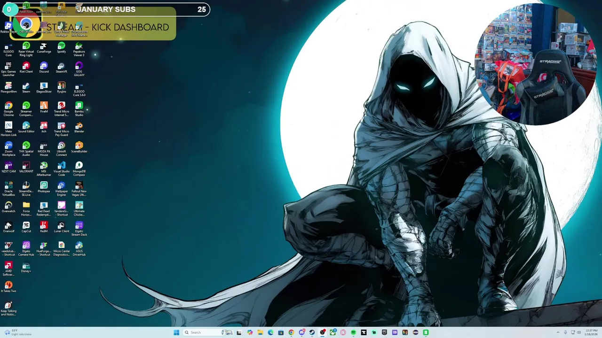The image size is (602, 338).
Task: Select the Wallpaper Engine desktop icon
Action: click(61, 189)
